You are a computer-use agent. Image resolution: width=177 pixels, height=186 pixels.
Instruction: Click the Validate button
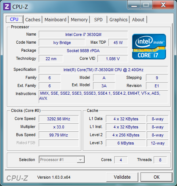[x=122, y=177]
